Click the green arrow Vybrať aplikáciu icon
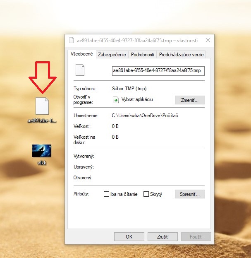Viewport: 251px width, 258px height. pyautogui.click(x=116, y=100)
